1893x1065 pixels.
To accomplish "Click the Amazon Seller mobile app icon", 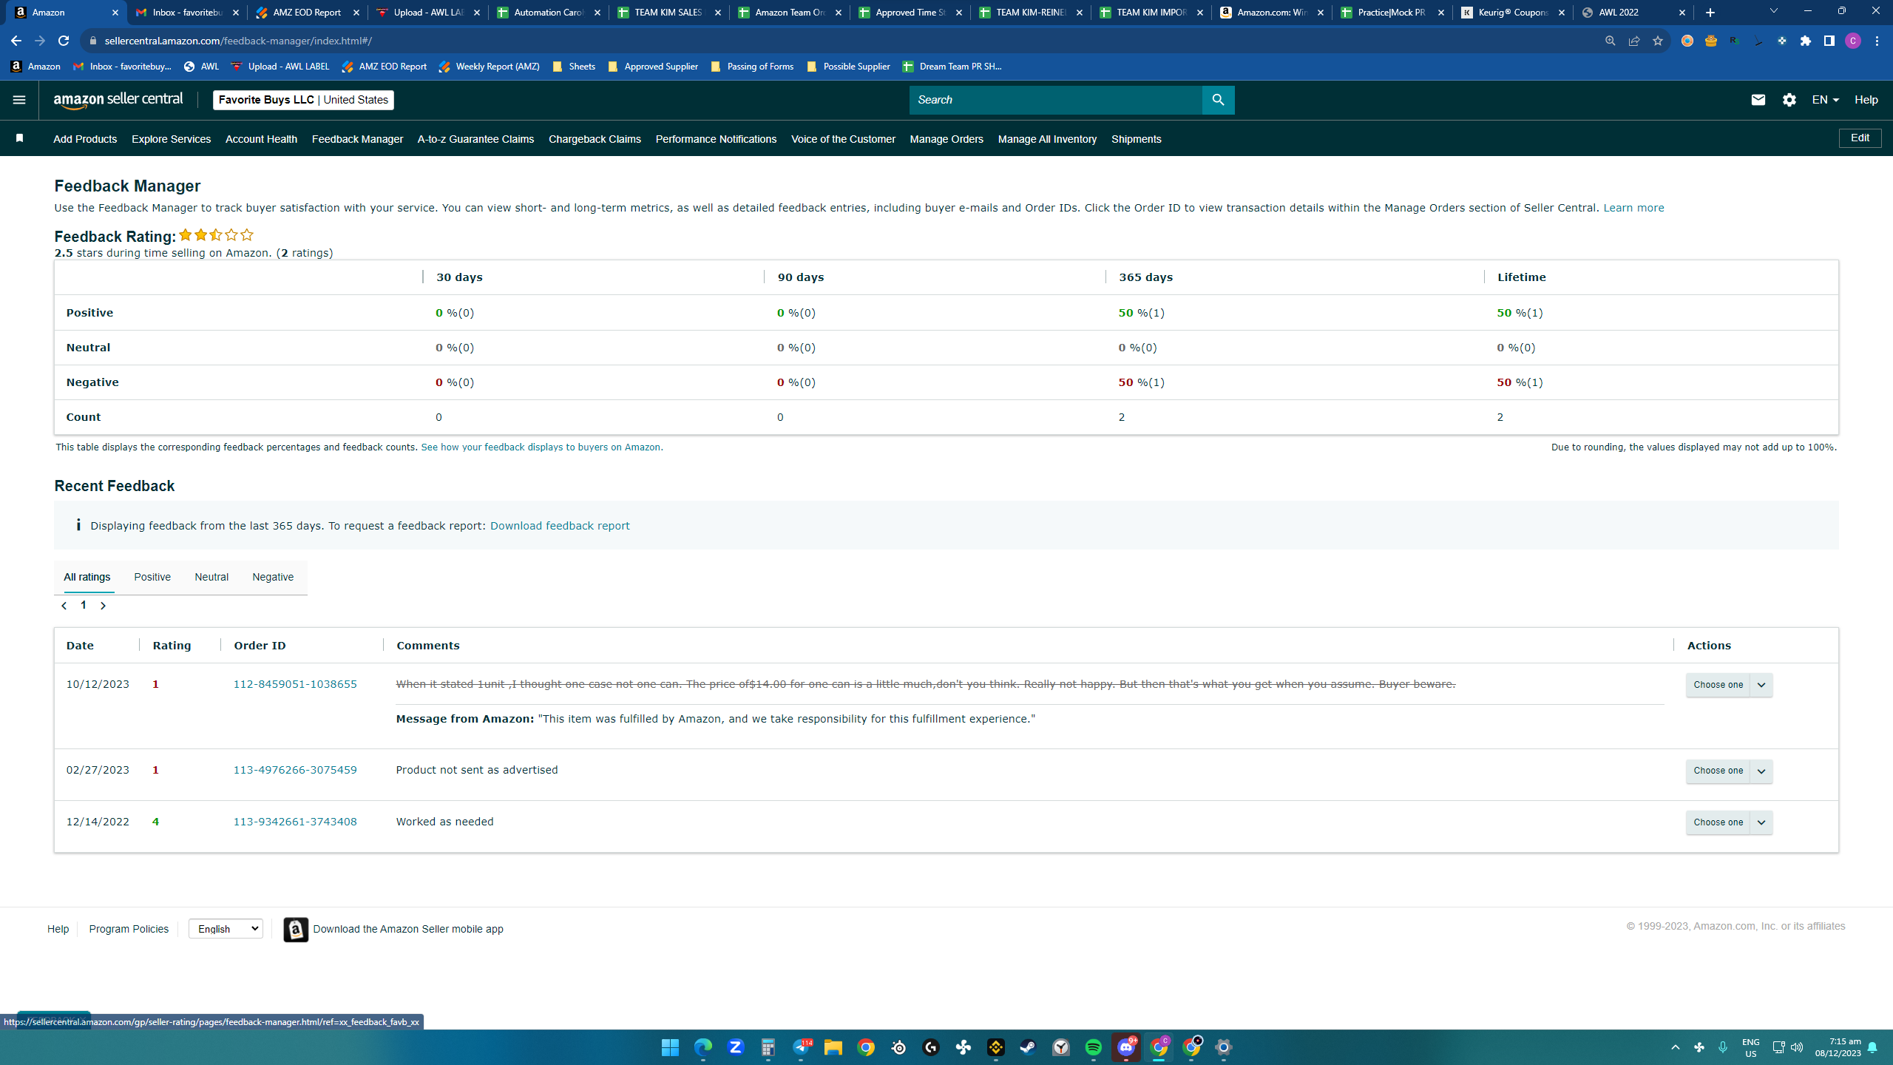I will click(296, 930).
